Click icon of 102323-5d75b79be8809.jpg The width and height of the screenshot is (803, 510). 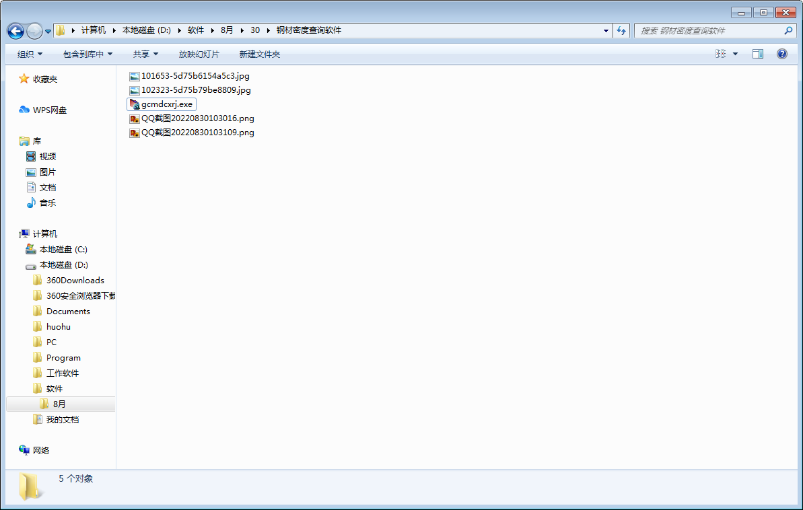click(135, 91)
